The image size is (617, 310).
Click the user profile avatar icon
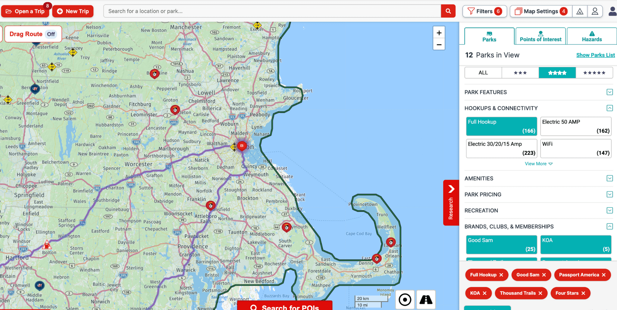pyautogui.click(x=612, y=11)
